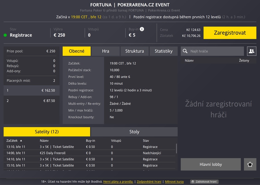Open Zodpovědné hraní link

pyautogui.click(x=149, y=182)
